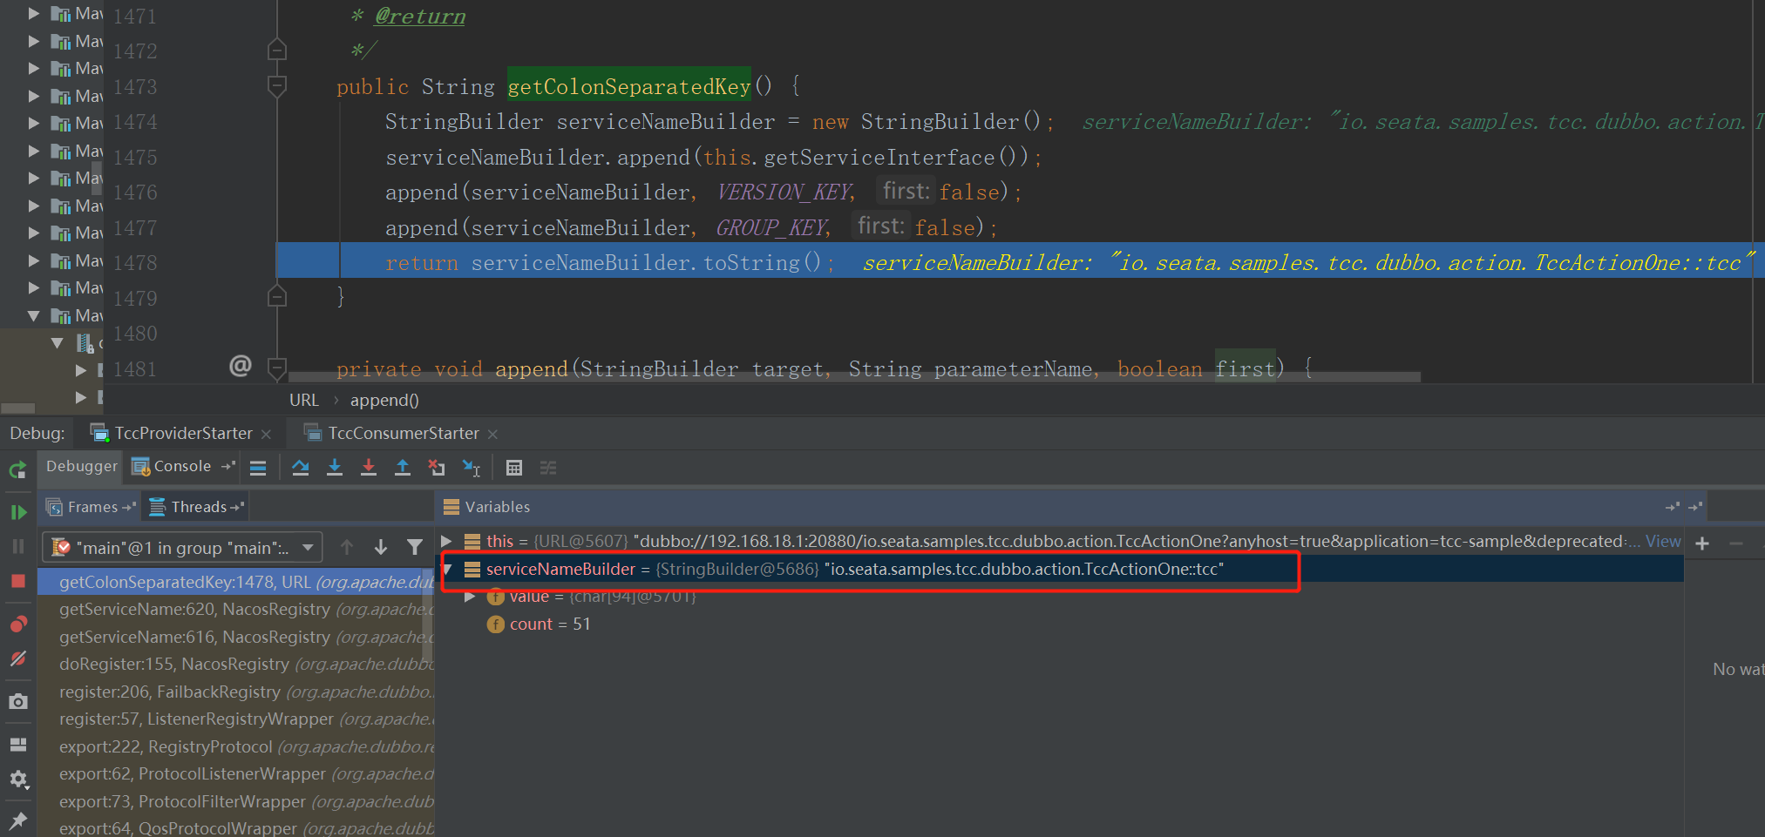Open the main thread selector dropdown
Viewport: 1765px width, 837px height.
tap(183, 547)
